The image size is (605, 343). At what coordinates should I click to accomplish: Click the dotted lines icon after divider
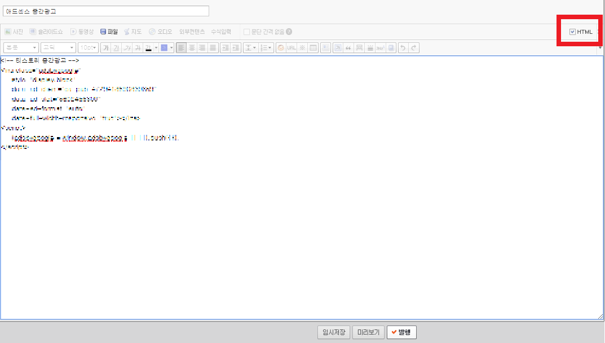pos(370,47)
